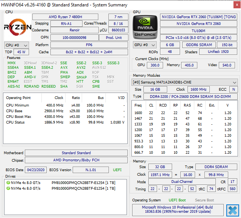Click the Windows 10 Professional OS info field
The height and width of the screenshot is (218, 241).
click(x=178, y=209)
